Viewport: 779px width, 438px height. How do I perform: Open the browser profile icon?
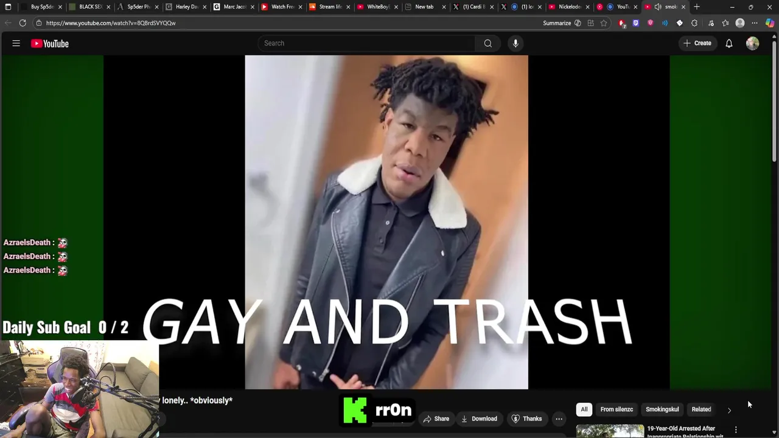(x=740, y=23)
